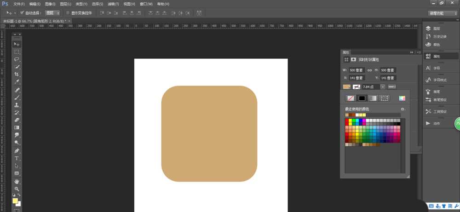The height and width of the screenshot is (212, 460).
Task: Activate the Zoom magnifier tool
Action: 17,189
